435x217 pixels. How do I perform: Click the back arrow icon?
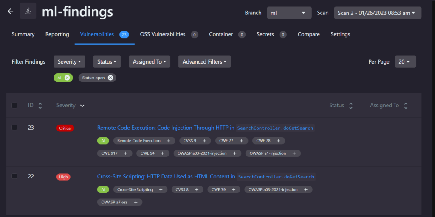coord(11,11)
